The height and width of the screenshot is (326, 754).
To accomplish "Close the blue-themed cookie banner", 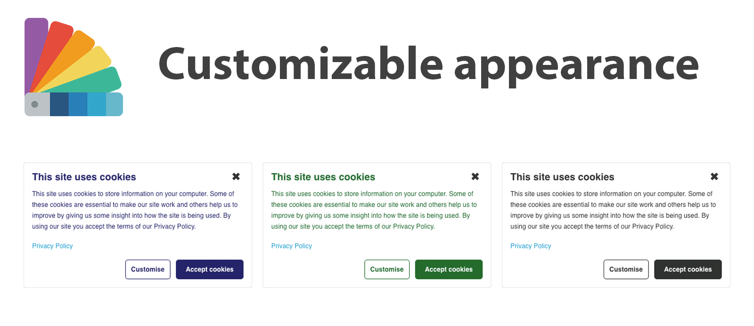I will [236, 176].
